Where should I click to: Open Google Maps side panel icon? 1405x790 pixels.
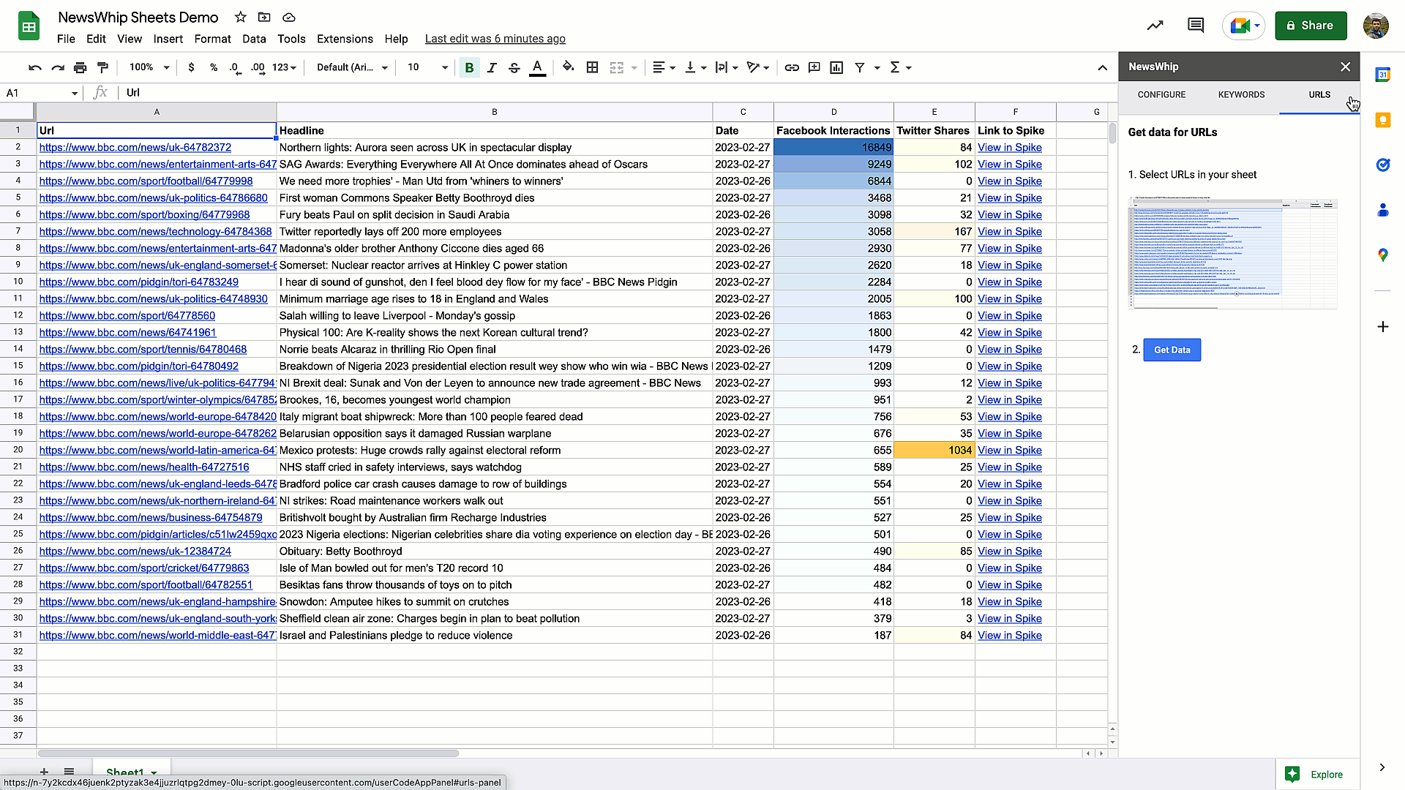[x=1382, y=255]
